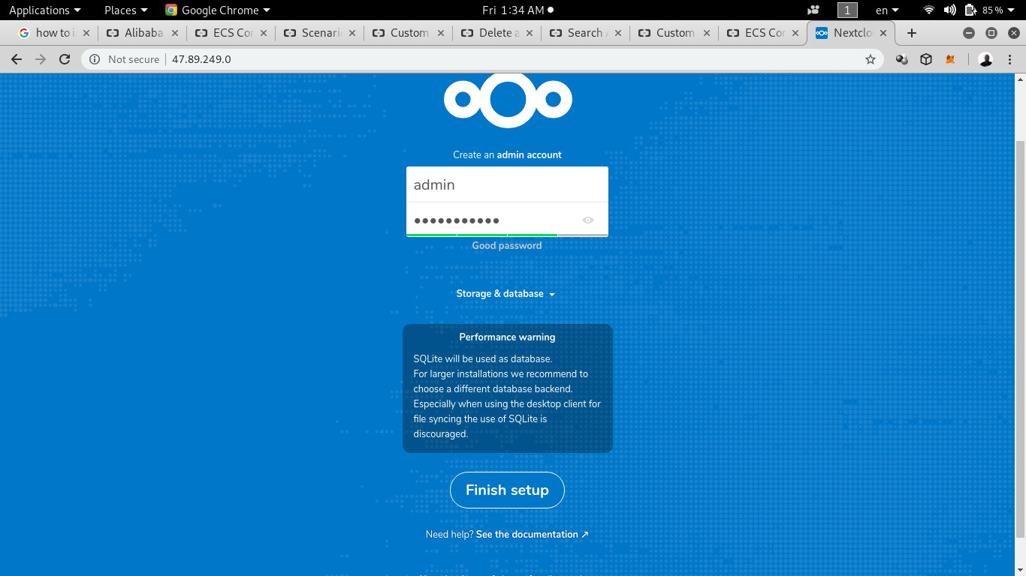Click the MetaMask fox extension icon

pyautogui.click(x=950, y=59)
